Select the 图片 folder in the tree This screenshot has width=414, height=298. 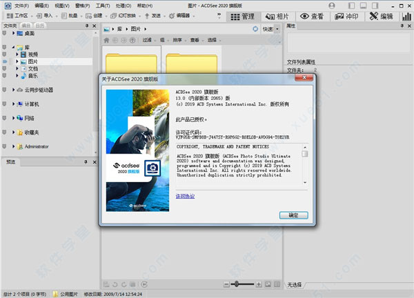[x=32, y=61]
